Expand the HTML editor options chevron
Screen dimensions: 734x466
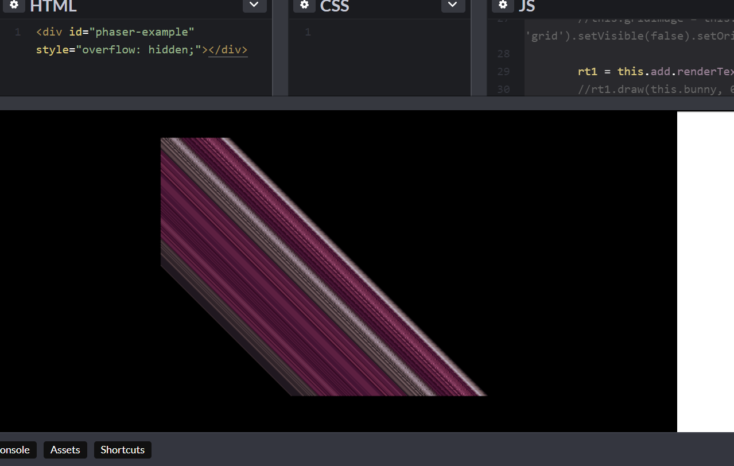(x=254, y=4)
